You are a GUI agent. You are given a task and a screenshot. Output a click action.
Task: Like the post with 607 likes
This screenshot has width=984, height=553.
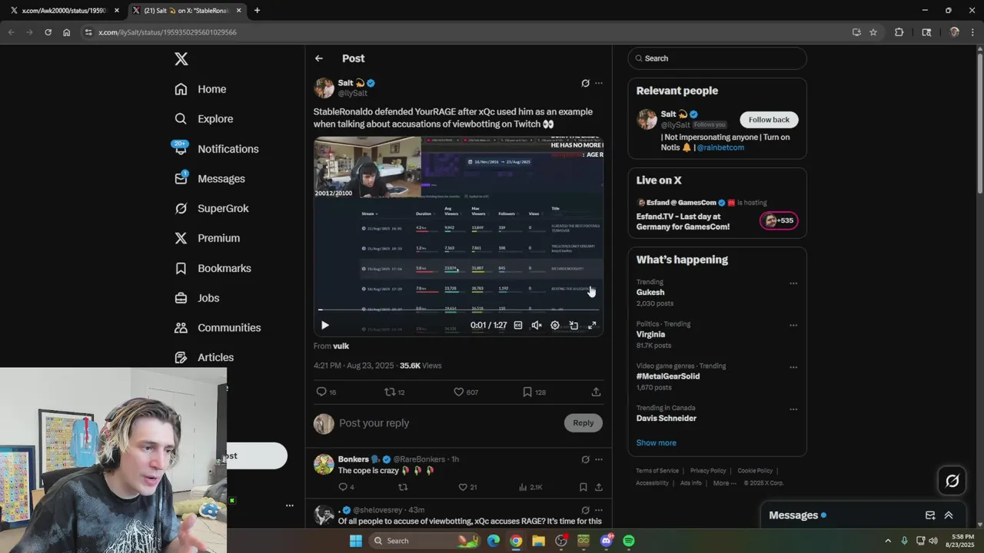[465, 392]
